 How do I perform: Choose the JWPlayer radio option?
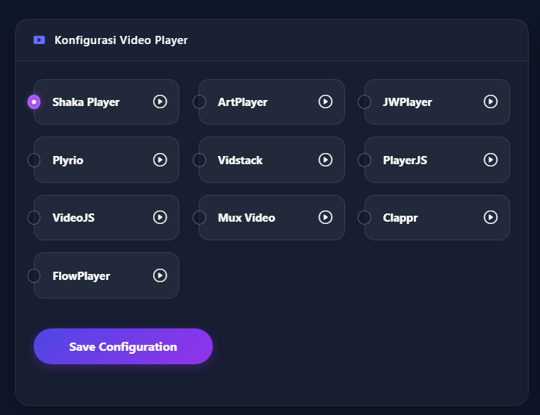click(x=364, y=102)
